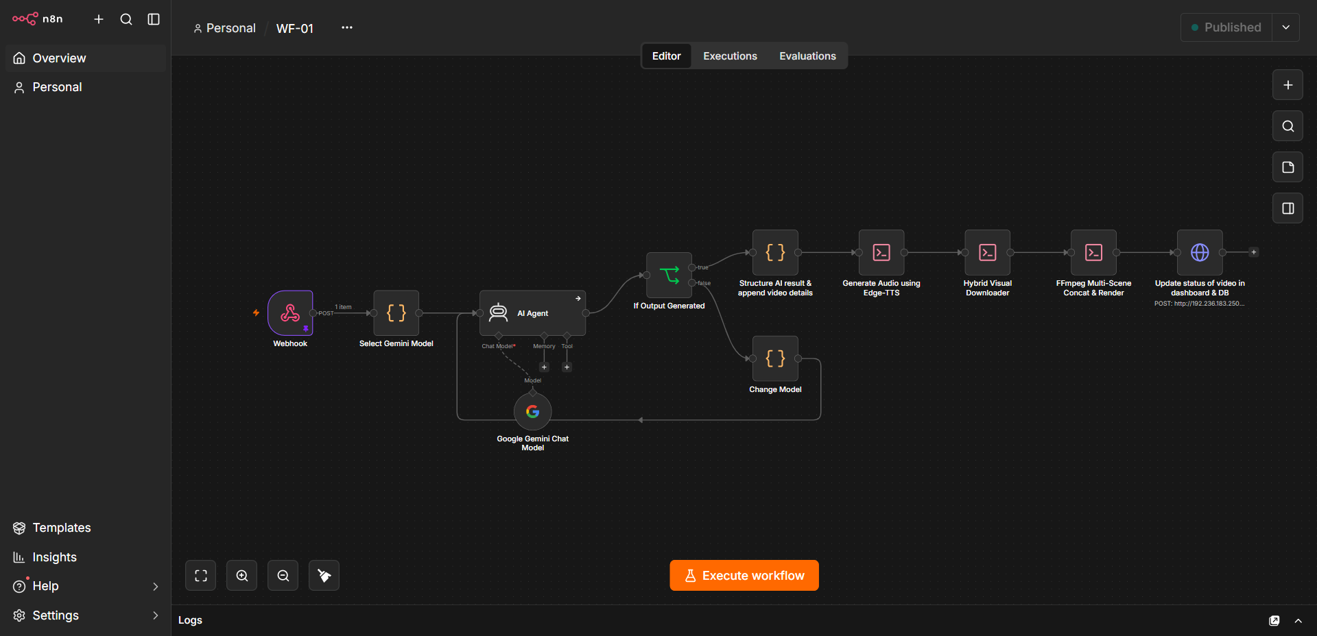Zoom in on the canvas
Image resolution: width=1317 pixels, height=636 pixels.
(242, 576)
